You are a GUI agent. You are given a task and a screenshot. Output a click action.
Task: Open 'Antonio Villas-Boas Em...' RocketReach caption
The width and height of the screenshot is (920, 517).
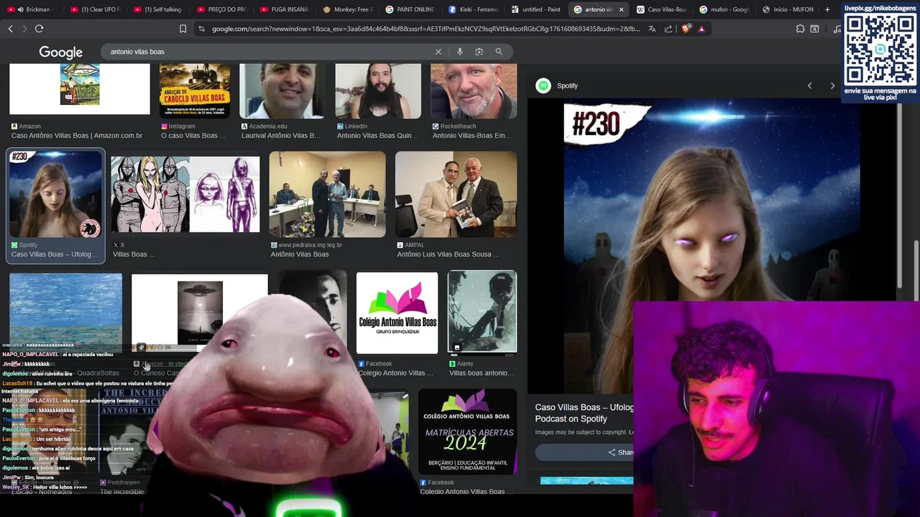point(471,136)
